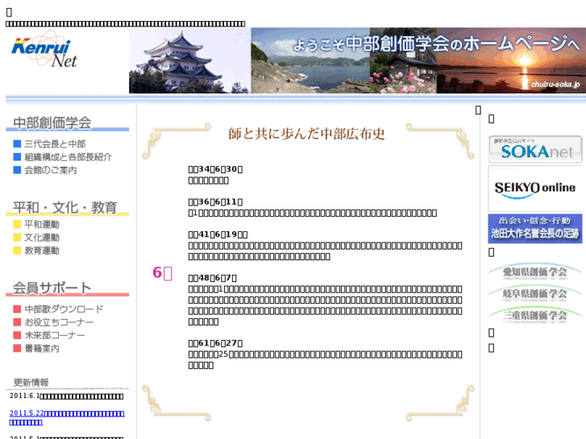The image size is (586, 439).
Task: Go to 会館のご案内 page
Action: [51, 170]
